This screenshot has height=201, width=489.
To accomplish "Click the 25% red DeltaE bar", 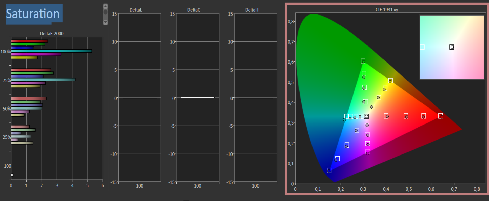I will (x=20, y=127).
